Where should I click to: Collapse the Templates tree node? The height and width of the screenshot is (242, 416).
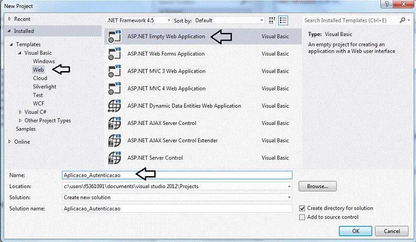pyautogui.click(x=11, y=44)
